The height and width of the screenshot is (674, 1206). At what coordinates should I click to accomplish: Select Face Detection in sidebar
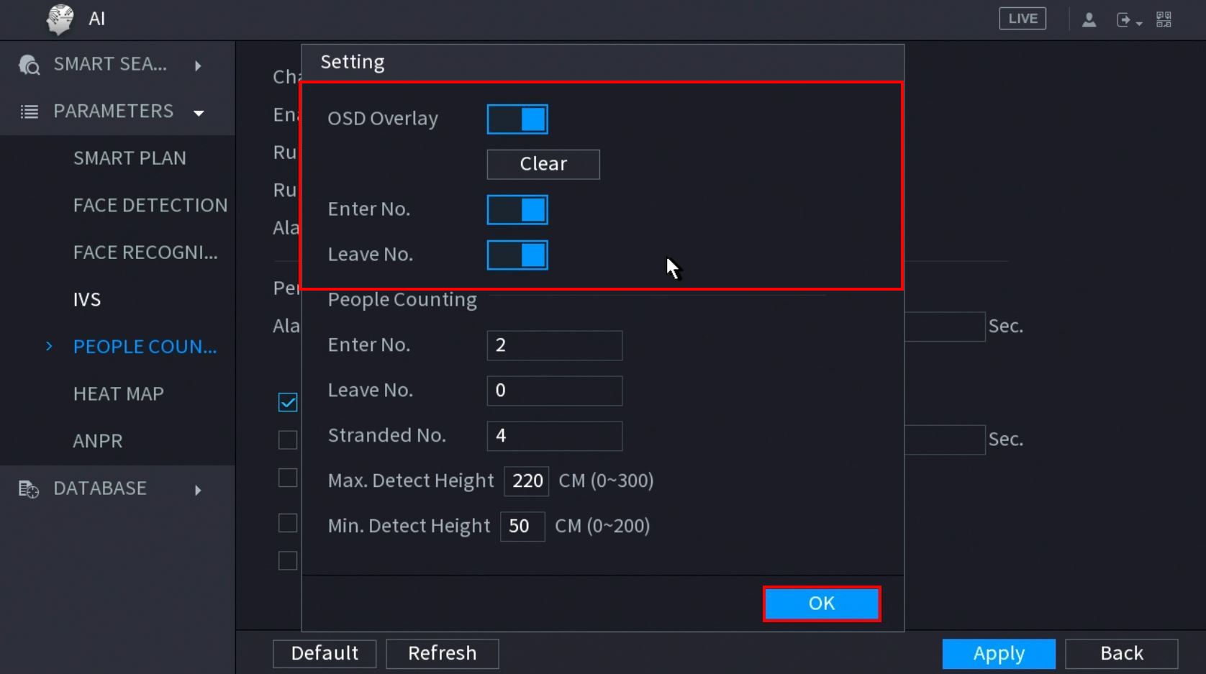tap(150, 205)
